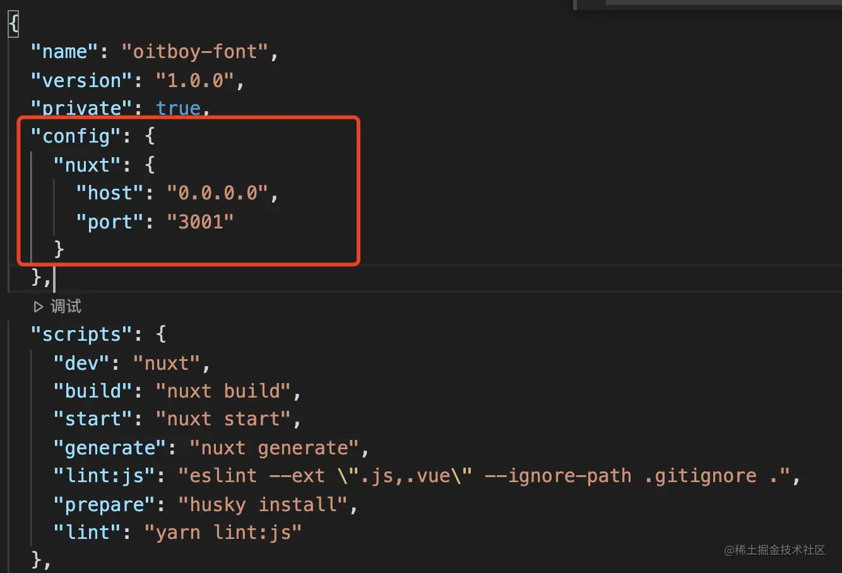This screenshot has height=573, width=842.
Task: Click the "build" script key
Action: 93,391
